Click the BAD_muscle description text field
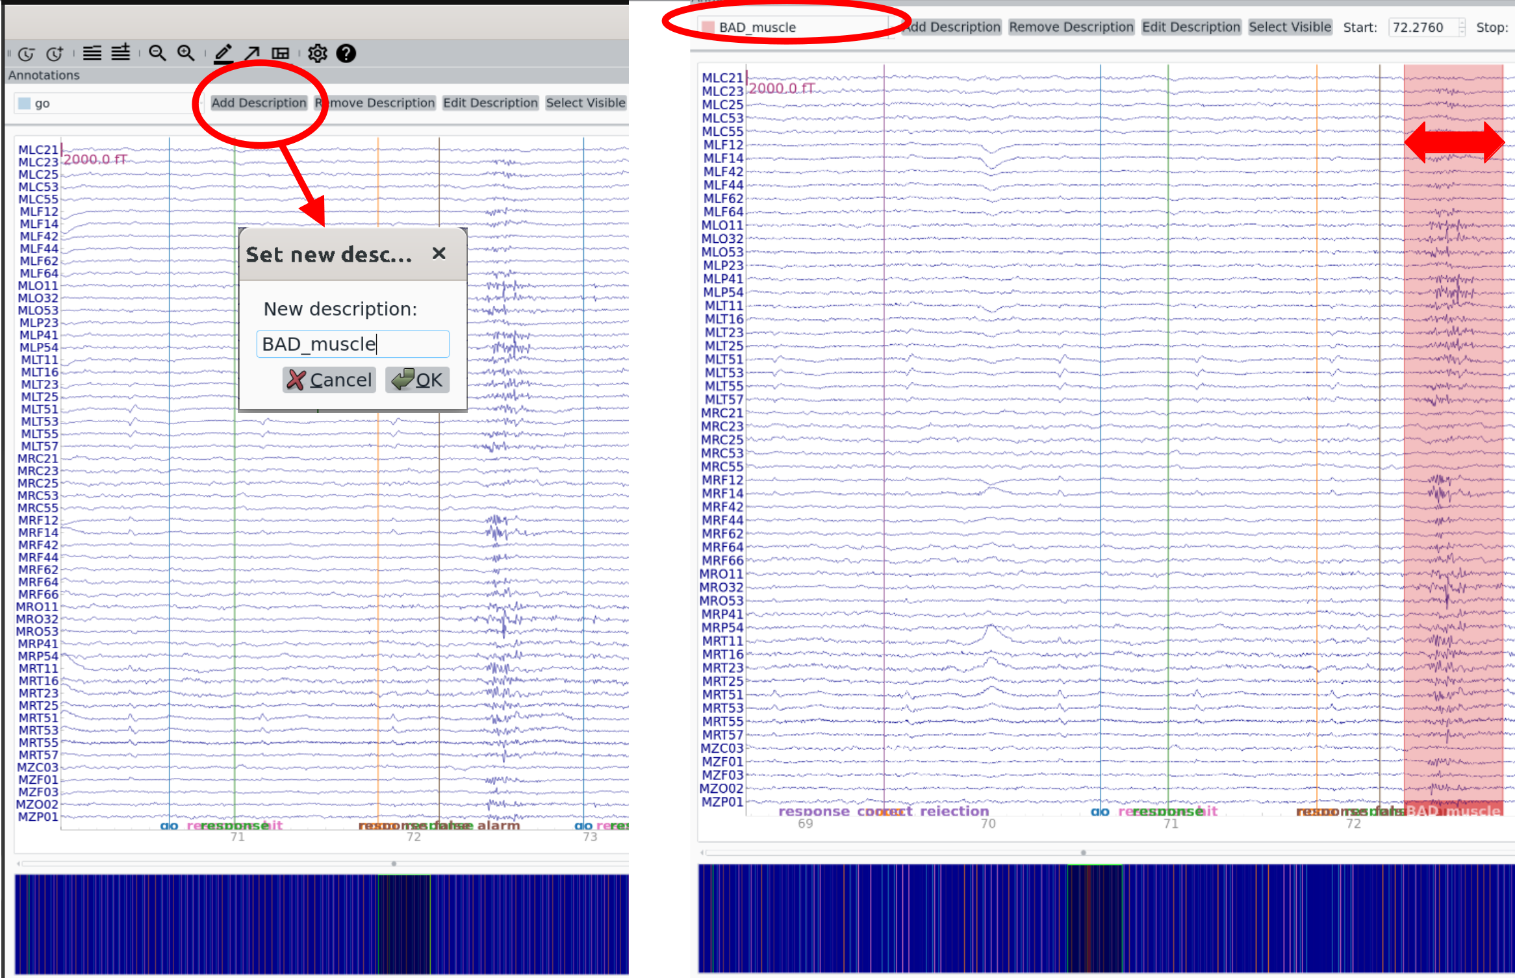This screenshot has width=1515, height=978. (x=353, y=344)
